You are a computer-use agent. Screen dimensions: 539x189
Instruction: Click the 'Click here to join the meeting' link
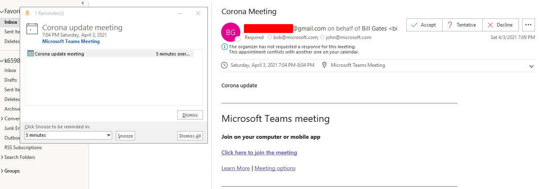[x=259, y=153]
